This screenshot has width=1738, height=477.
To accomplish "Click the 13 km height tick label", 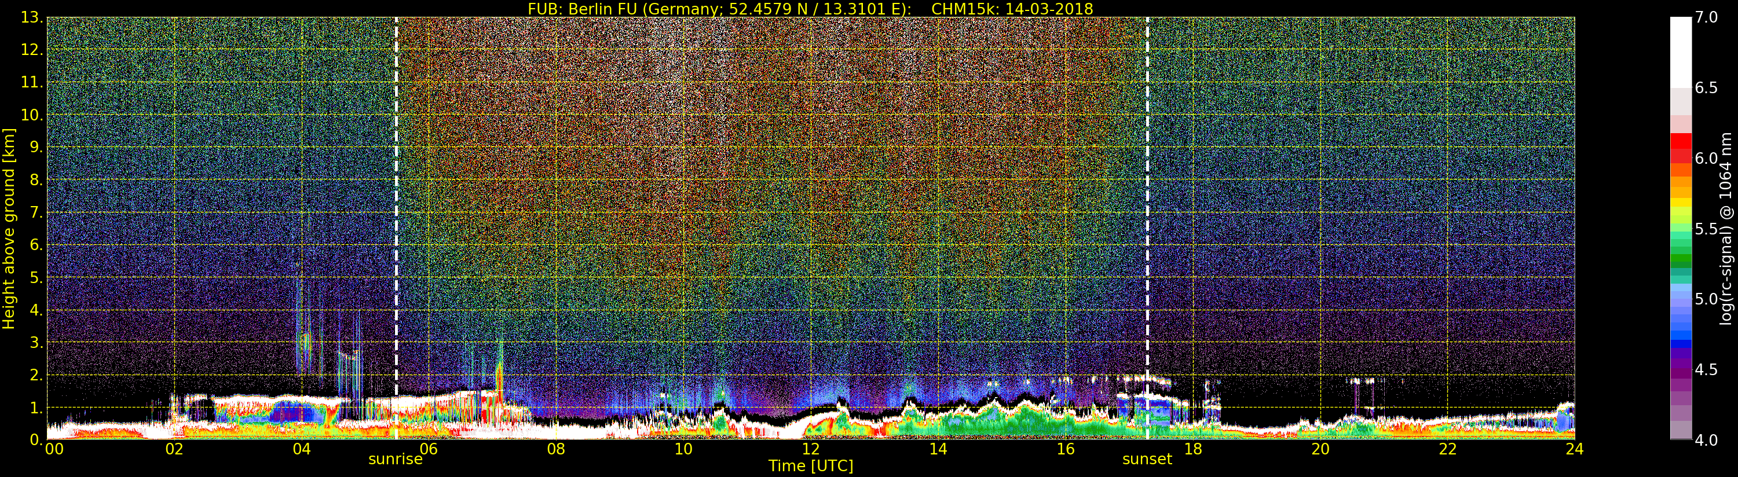I will (x=31, y=17).
